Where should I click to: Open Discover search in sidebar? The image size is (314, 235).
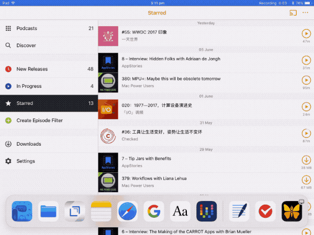pyautogui.click(x=49, y=45)
